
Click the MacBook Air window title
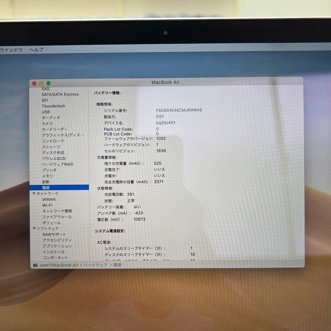pos(165,82)
